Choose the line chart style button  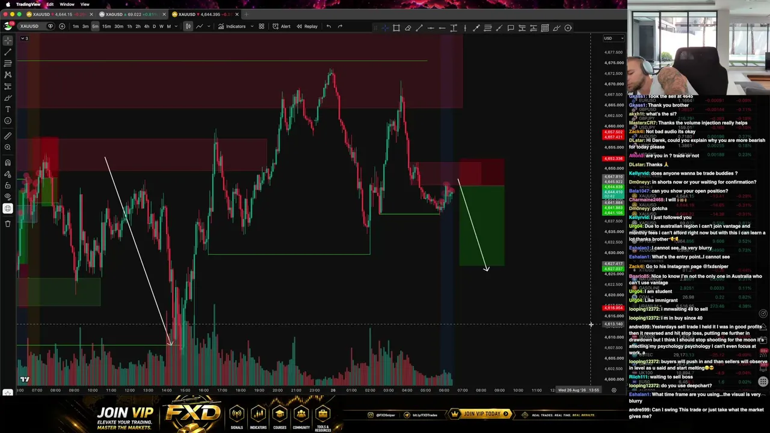(x=199, y=26)
